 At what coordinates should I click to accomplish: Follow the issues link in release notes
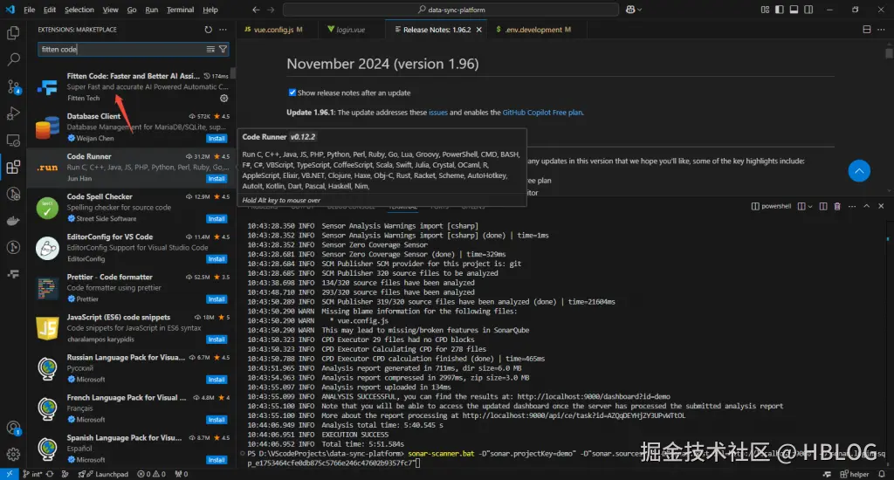pos(438,113)
